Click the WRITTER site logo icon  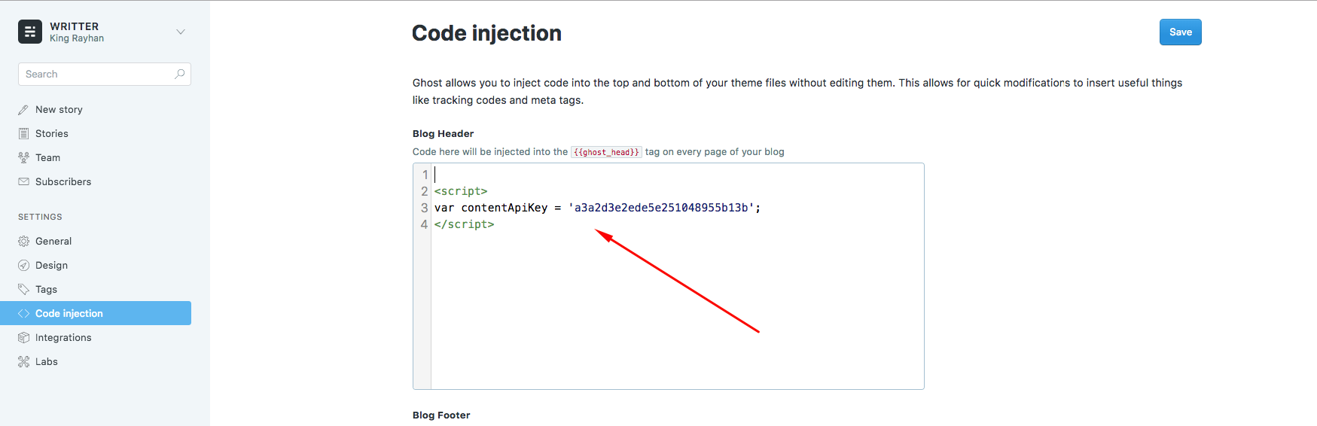tap(30, 32)
